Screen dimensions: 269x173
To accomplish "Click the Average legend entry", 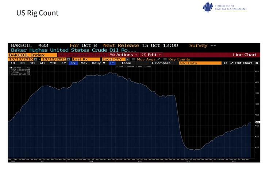I will 21,72.
